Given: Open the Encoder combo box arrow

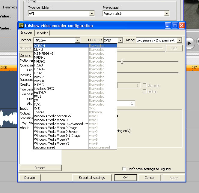Looking at the screenshot, I should click(78, 40).
